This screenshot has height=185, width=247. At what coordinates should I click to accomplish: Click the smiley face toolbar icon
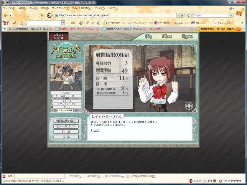49,15
